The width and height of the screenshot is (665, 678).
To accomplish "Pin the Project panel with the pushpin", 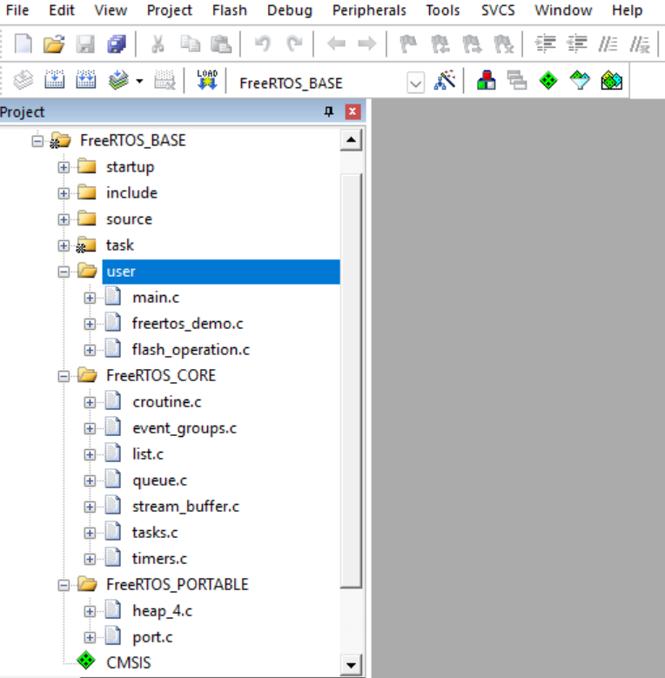I will 329,112.
